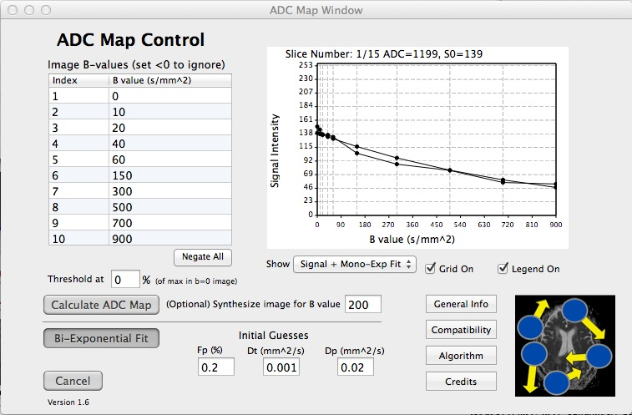The width and height of the screenshot is (632, 415).
Task: Select the B value cell showing 150
Action: coord(169,175)
